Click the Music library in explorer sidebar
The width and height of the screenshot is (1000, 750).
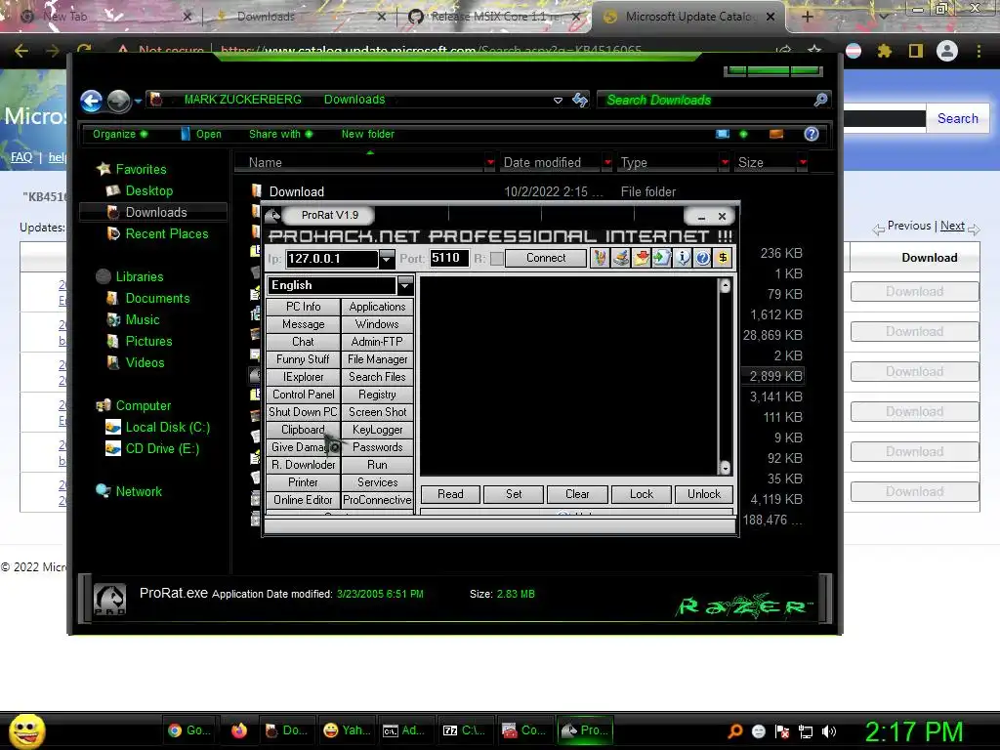coord(142,319)
